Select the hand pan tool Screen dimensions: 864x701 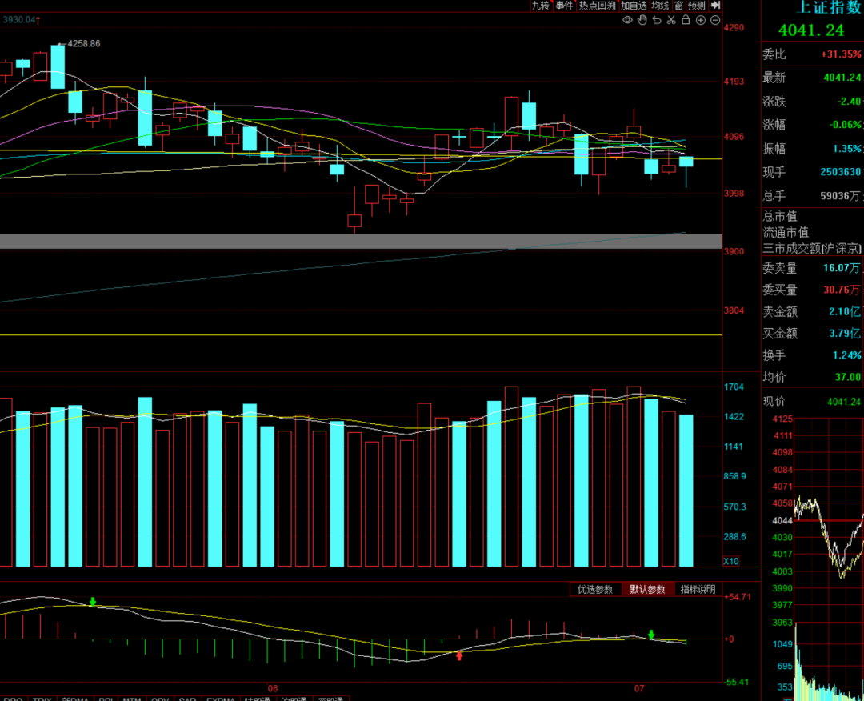point(642,20)
